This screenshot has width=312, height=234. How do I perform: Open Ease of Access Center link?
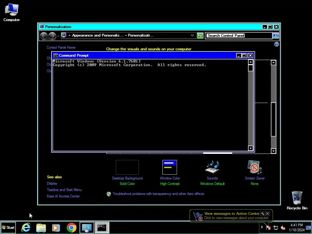coord(63,196)
